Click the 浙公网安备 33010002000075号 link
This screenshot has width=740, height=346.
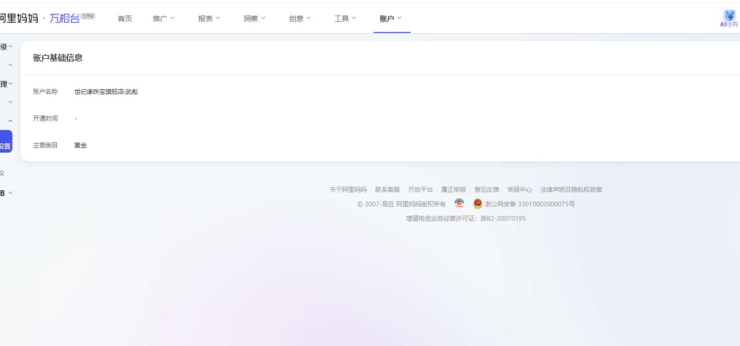[529, 204]
